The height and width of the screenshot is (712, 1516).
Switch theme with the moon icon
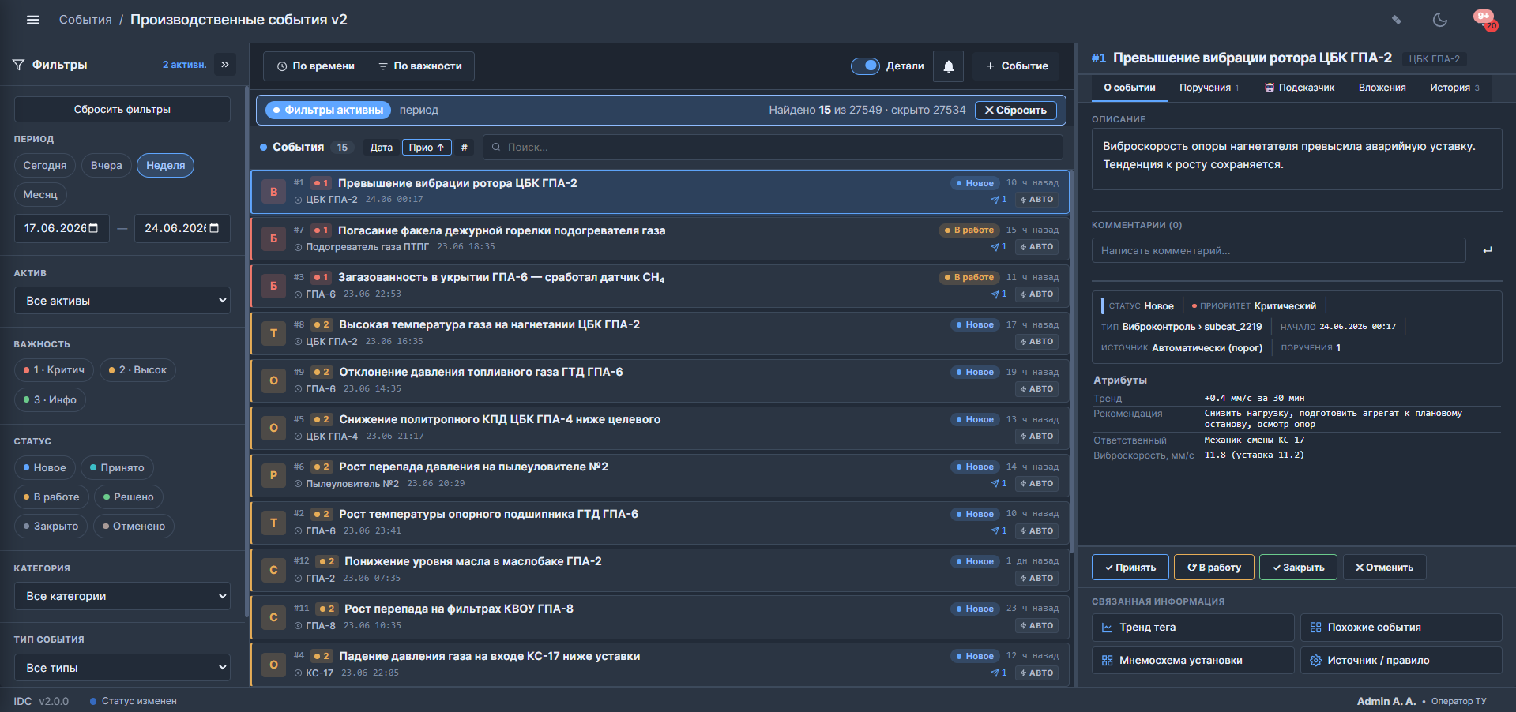(x=1440, y=20)
